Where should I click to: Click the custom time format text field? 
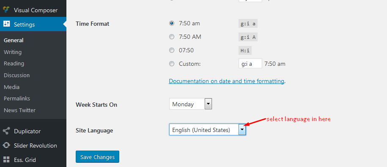point(250,63)
